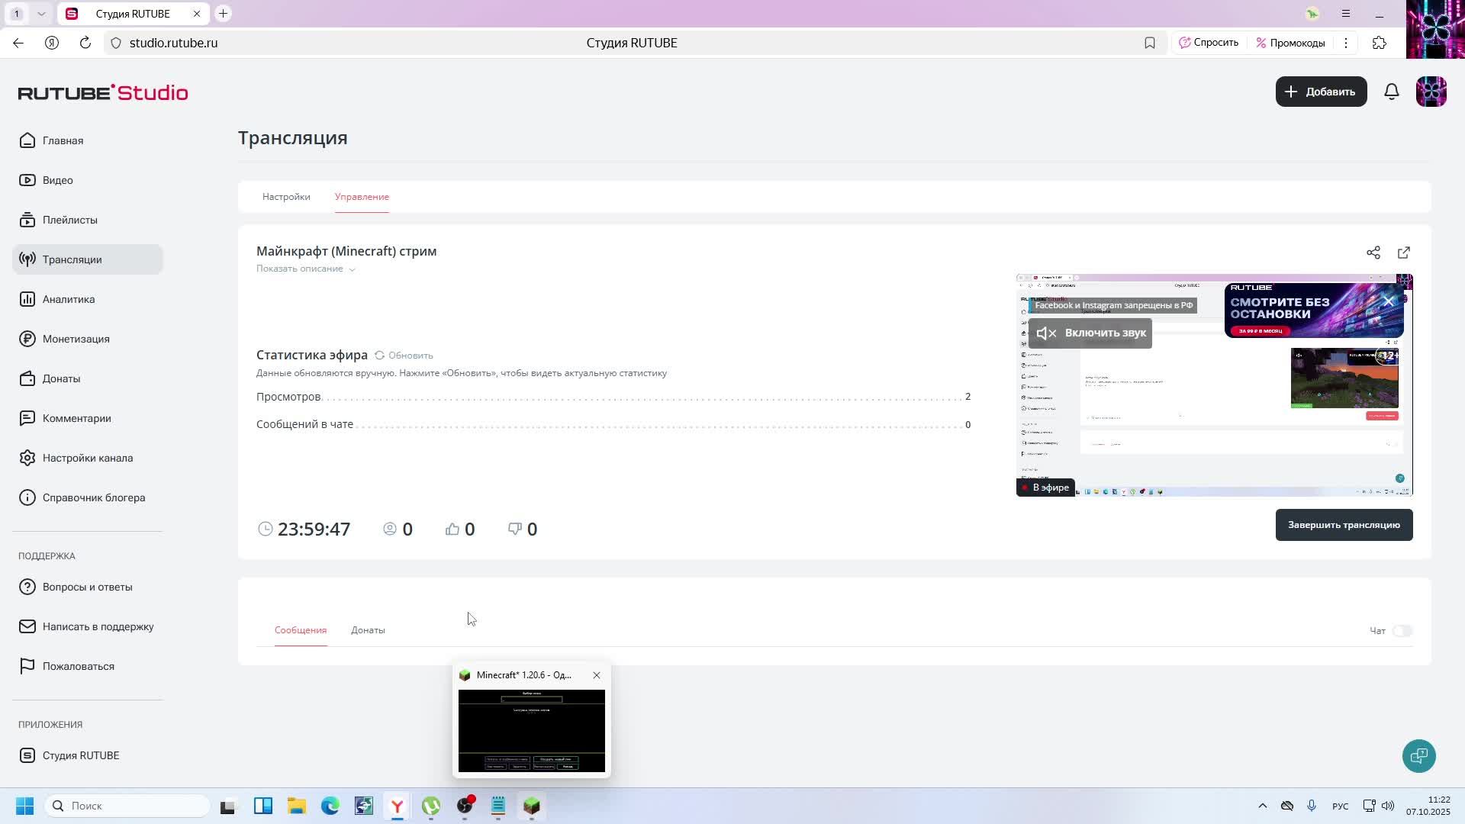Open the user avatar at top right

(x=1431, y=92)
